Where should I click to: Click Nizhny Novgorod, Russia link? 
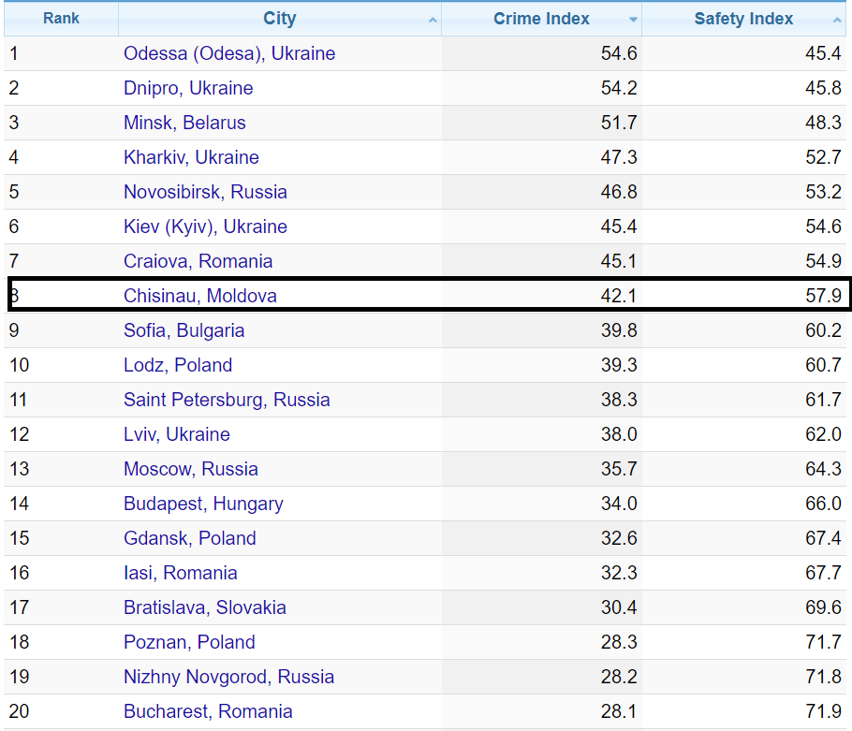click(228, 677)
